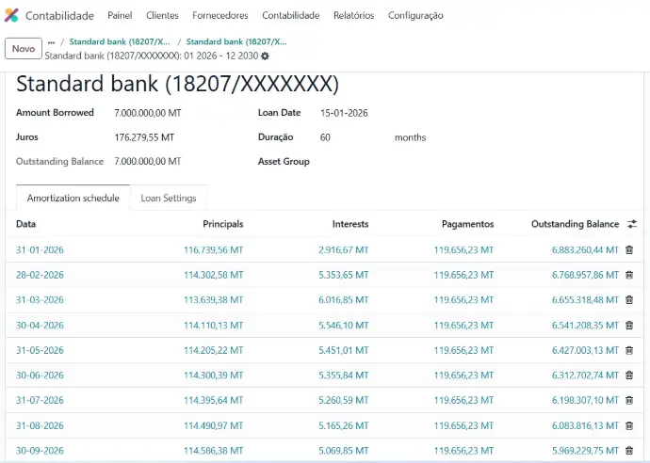Sort table by Outstanding Balance column header
Viewport: 650px width, 463px height.
click(575, 224)
